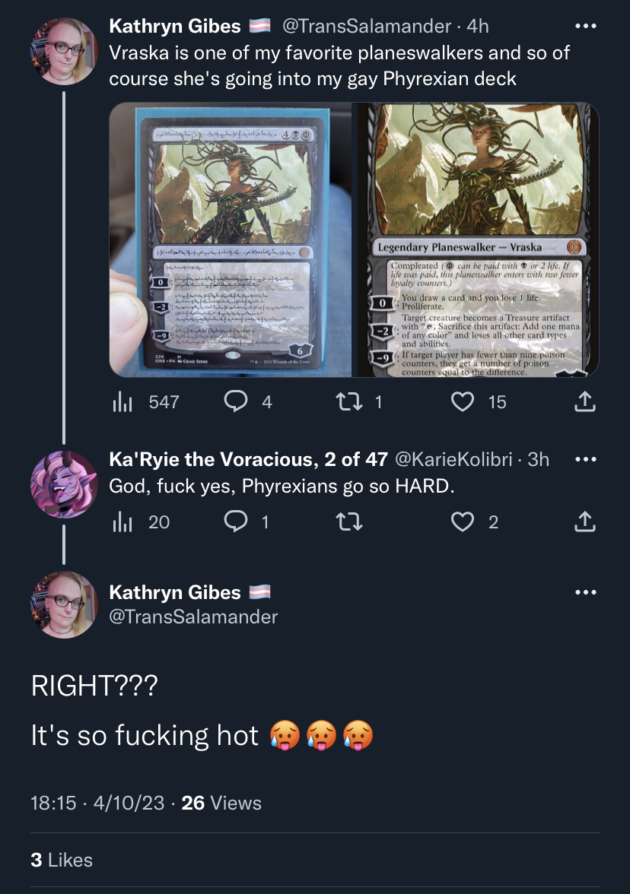Viewport: 630px width, 894px height.
Task: Open Ka'Ryie the Voracious profile avatar
Action: [63, 484]
